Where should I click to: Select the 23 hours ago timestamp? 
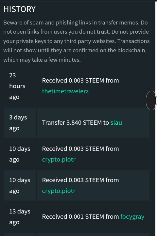click(17, 86)
